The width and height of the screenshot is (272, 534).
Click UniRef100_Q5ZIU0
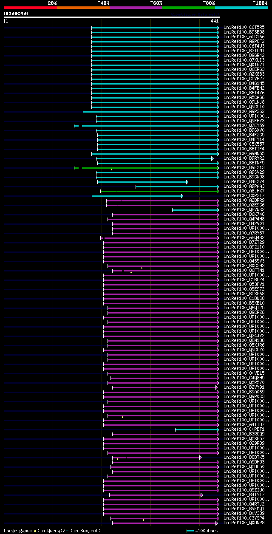click(244, 490)
